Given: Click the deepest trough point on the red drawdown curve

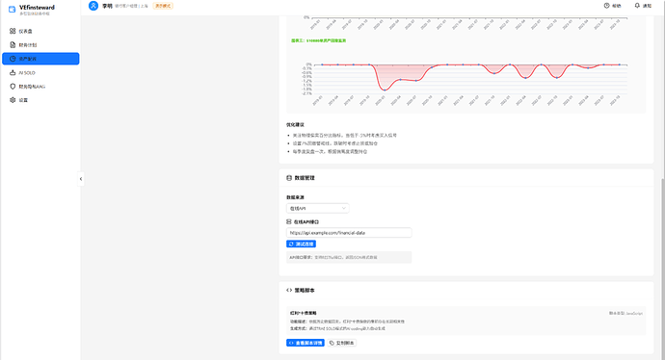Looking at the screenshot, I should (x=385, y=90).
